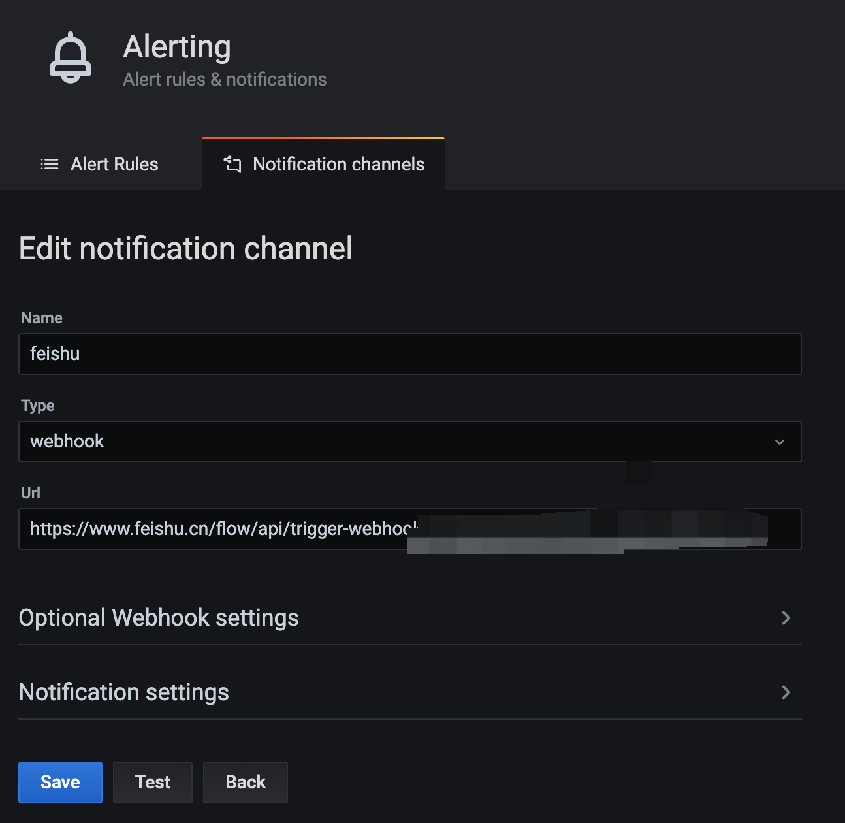The height and width of the screenshot is (823, 845).
Task: Go back using the Back button
Action: pos(245,782)
